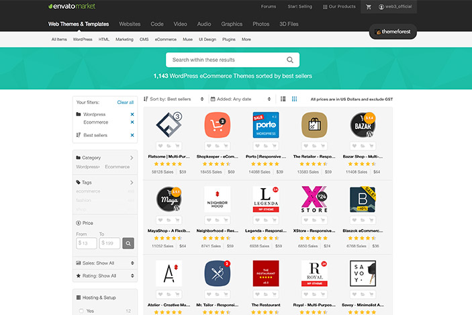Favorite the Bazar Shop theme
This screenshot has width=472, height=315.
pyautogui.click(x=355, y=146)
